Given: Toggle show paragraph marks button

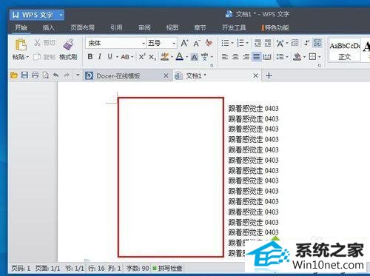Looking at the screenshot, I should click(307, 43).
